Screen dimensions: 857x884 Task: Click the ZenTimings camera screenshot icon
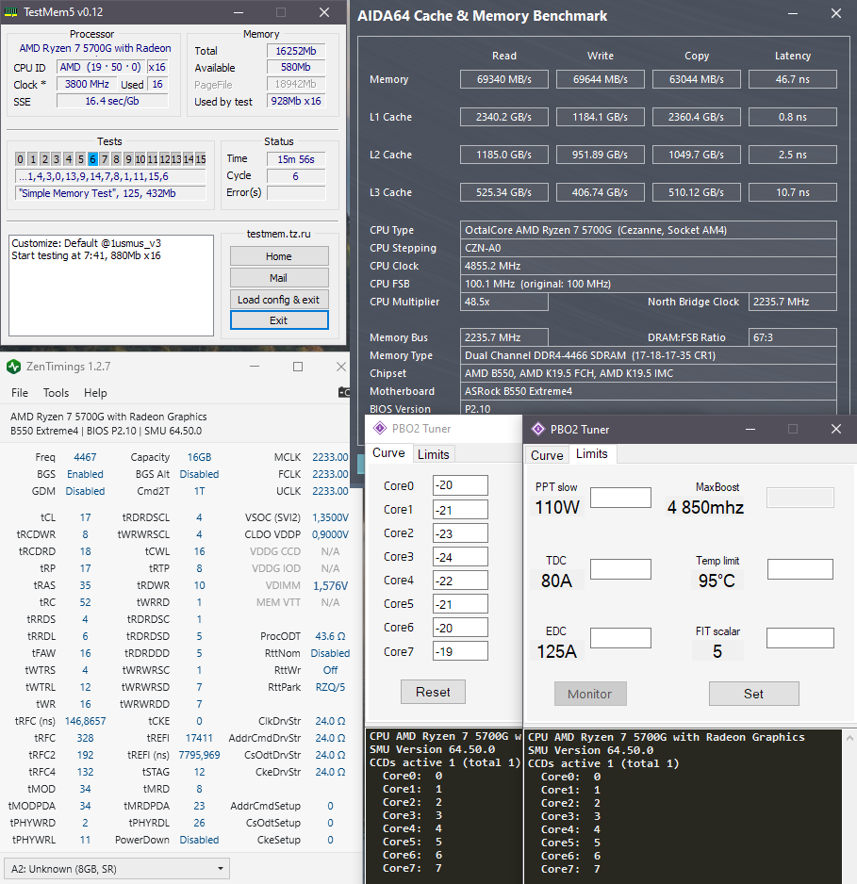point(344,392)
